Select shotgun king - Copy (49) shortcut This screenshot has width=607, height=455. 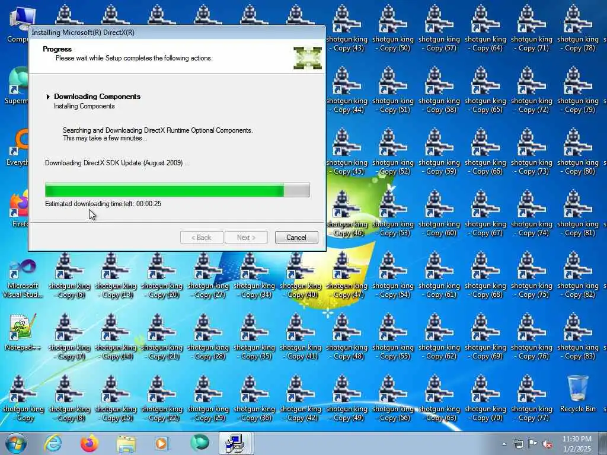click(346, 399)
